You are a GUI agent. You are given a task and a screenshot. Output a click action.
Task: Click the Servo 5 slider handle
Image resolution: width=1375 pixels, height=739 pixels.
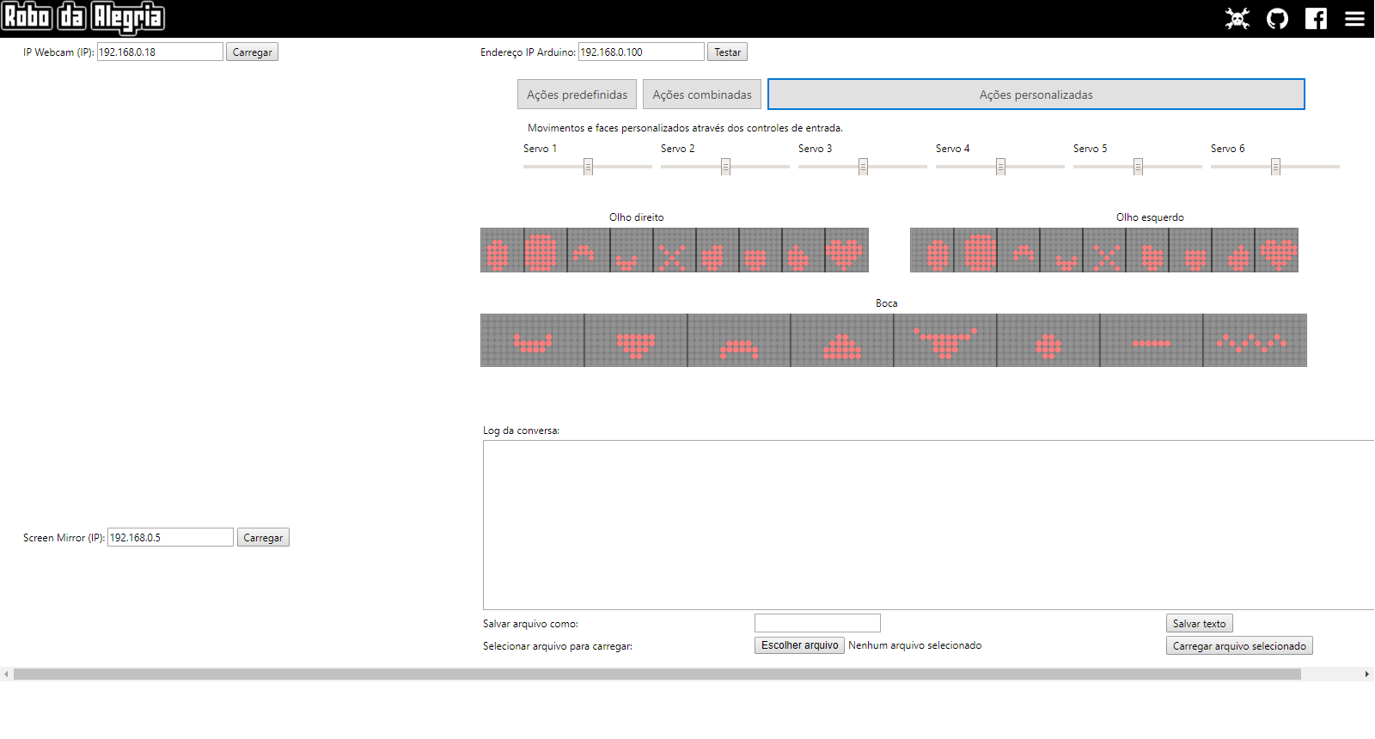click(1138, 167)
